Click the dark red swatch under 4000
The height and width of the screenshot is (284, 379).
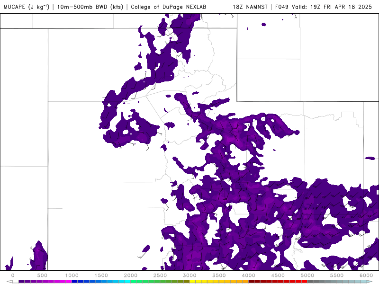(252, 282)
